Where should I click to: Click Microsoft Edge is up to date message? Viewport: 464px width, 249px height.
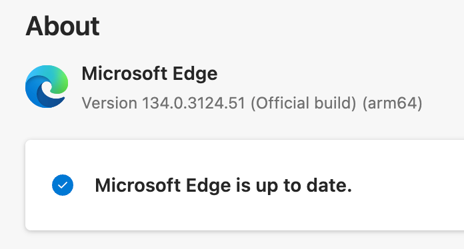(x=223, y=186)
